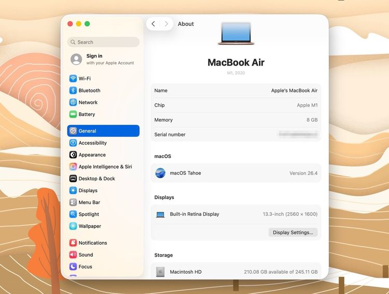The height and width of the screenshot is (294, 389).
Task: Click the MacBook Air picture at top
Action: [x=236, y=34]
